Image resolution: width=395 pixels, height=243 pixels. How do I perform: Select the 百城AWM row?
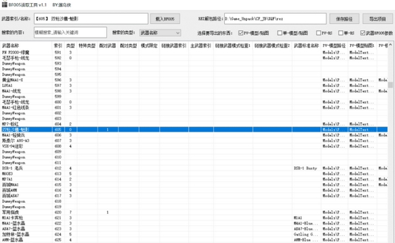click(x=194, y=190)
